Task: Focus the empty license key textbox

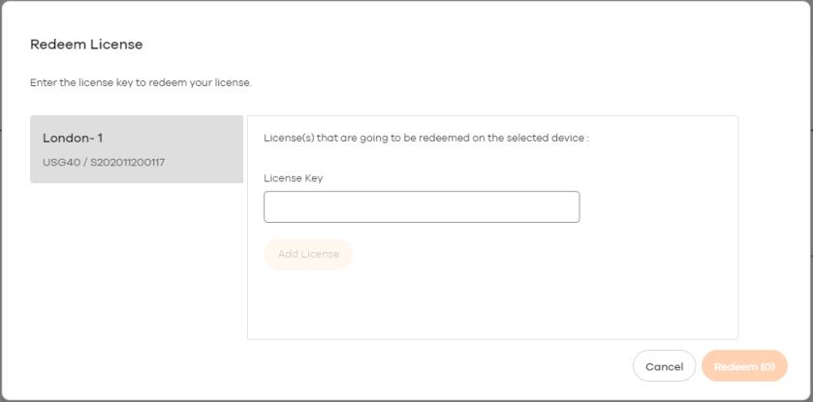Action: point(422,206)
